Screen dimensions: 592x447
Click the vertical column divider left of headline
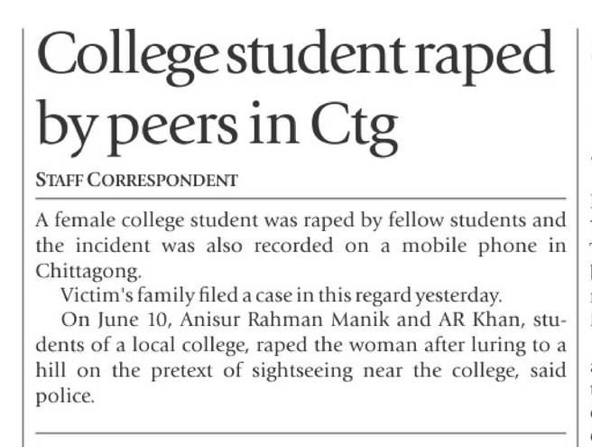click(x=25, y=226)
